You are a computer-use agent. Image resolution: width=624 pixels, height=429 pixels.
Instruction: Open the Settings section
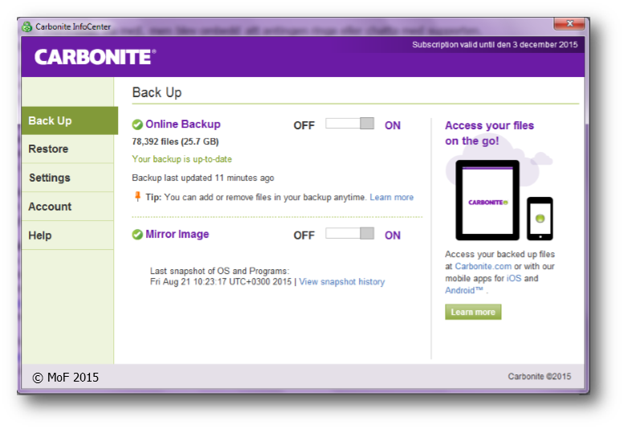[x=69, y=178]
